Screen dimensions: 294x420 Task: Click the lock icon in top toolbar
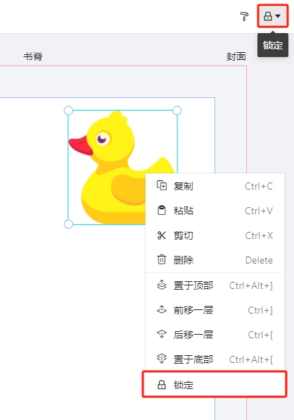click(x=268, y=16)
